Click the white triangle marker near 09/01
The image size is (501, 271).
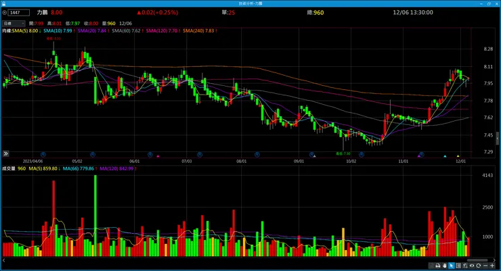(x=314, y=156)
